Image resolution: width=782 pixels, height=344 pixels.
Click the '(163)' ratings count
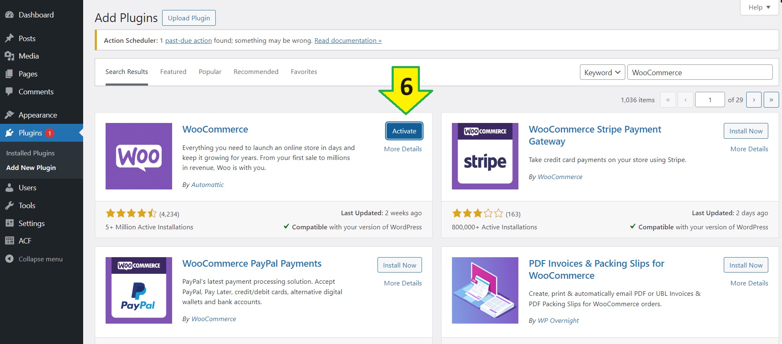click(513, 214)
